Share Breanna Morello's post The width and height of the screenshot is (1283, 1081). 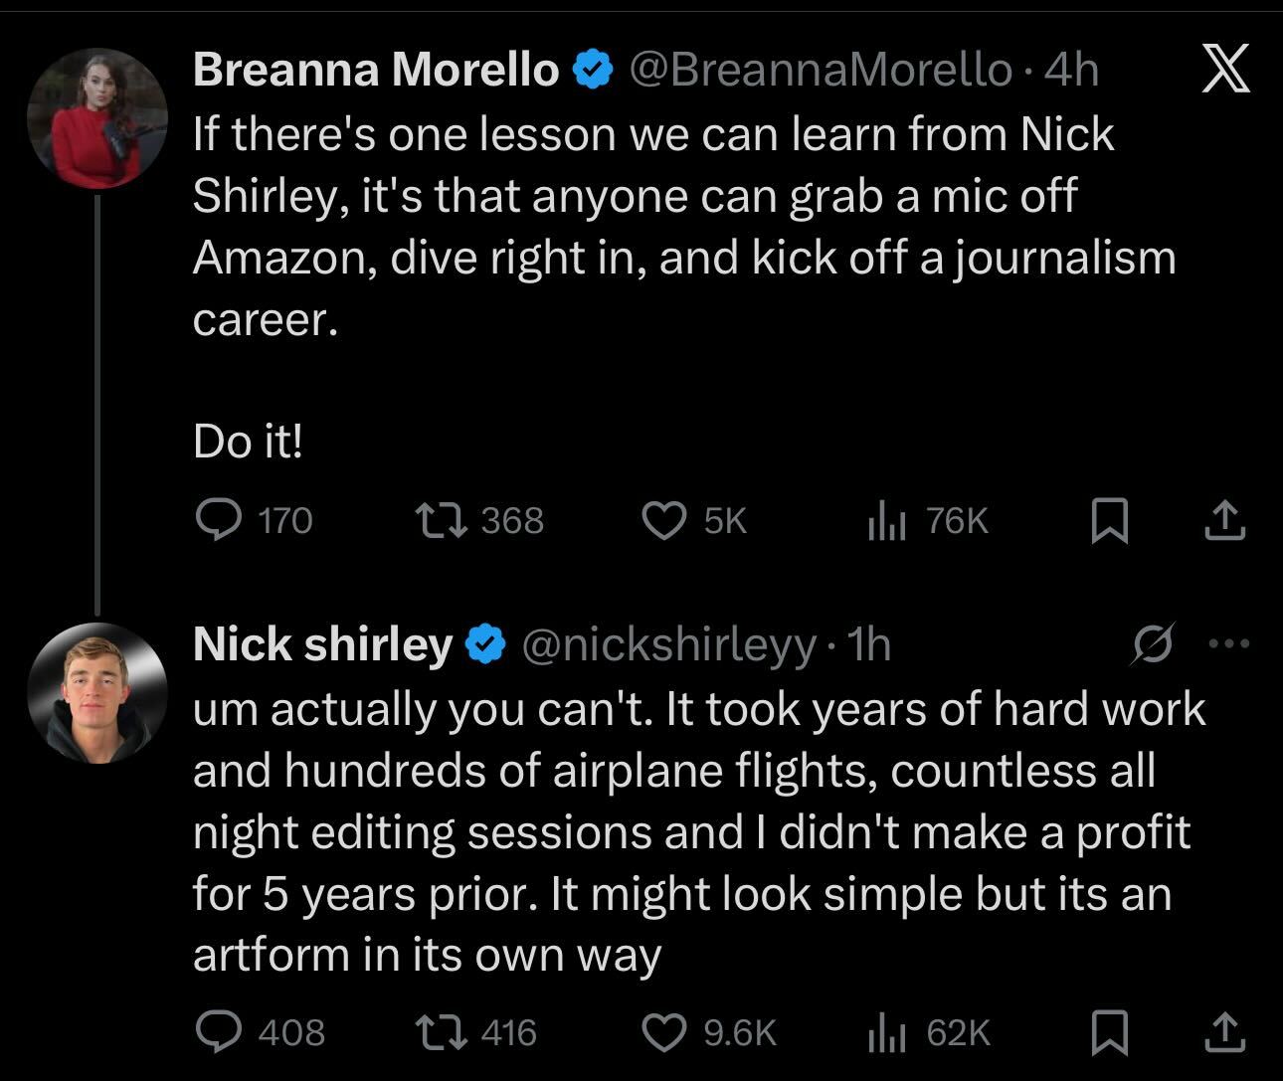(1224, 521)
